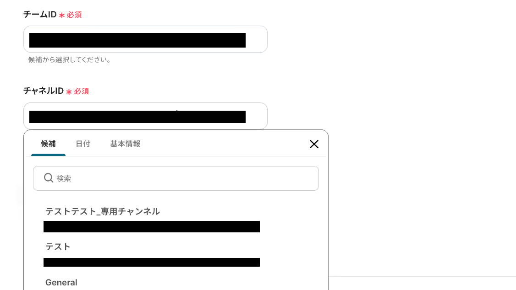Choose the テスト channel candidate
516x290 pixels.
point(58,247)
